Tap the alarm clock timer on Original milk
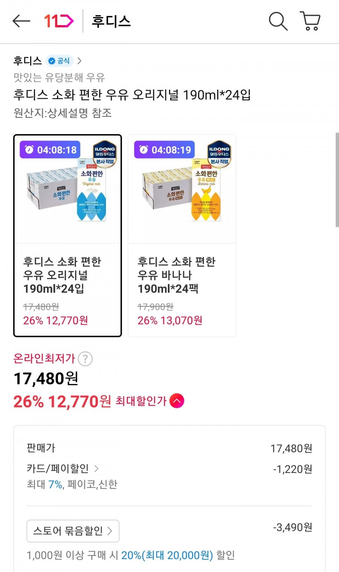This screenshot has width=339, height=572. tap(50, 149)
